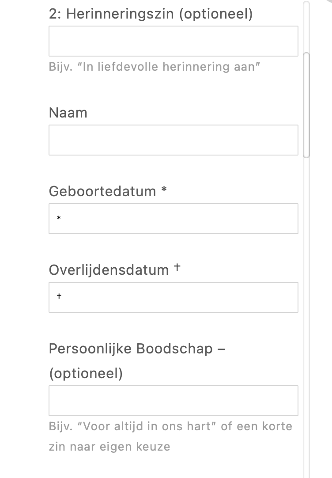Click '(optioneel)' under Persoonlijke Boodschap
This screenshot has height=478, width=332.
(x=86, y=374)
